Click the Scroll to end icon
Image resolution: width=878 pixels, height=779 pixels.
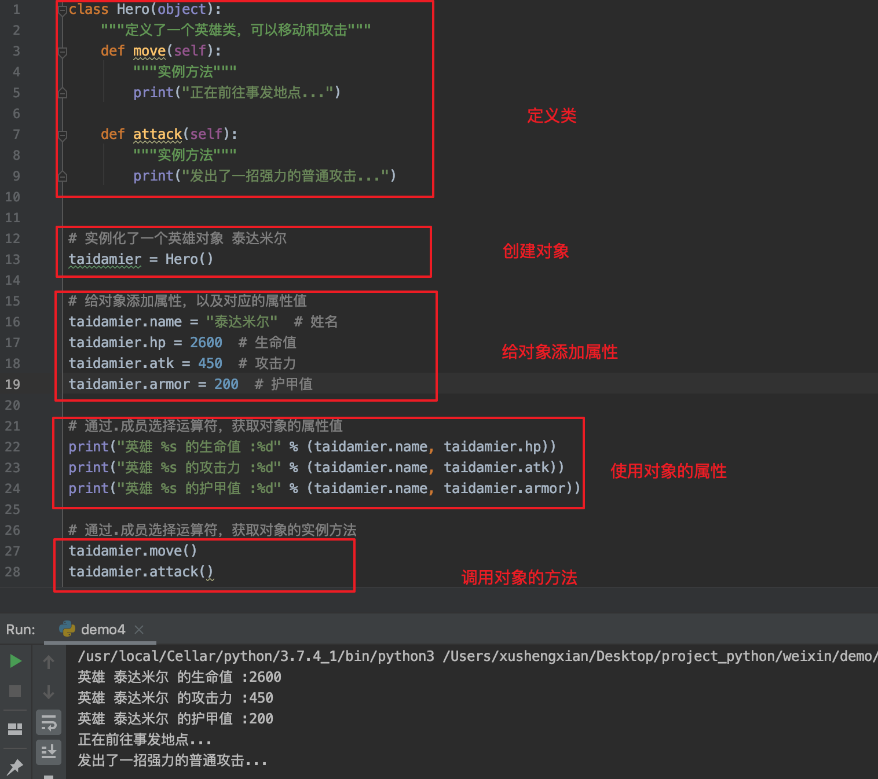pyautogui.click(x=49, y=752)
